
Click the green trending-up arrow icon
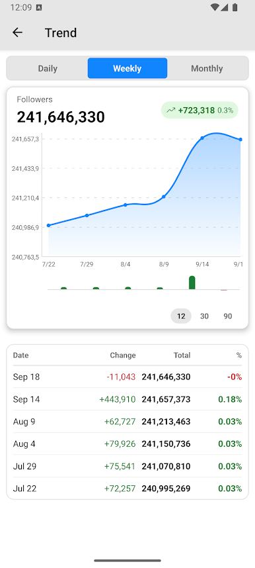coord(170,110)
